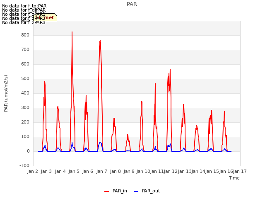Click the Jan 9 x-axis tick label
265x199 pixels.
(x=129, y=171)
